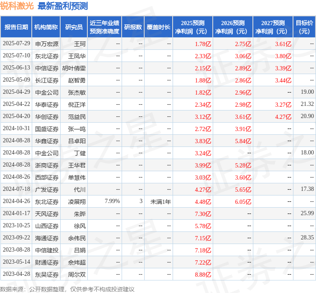This screenshot has height=293, width=316.
Task: Click the 机构简称 column header
Action: pyautogui.click(x=46, y=27)
